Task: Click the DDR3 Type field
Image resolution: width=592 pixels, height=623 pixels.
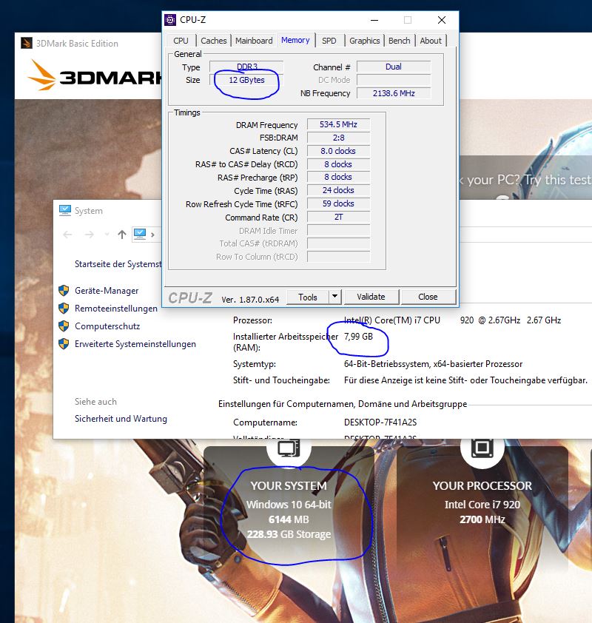Action: coord(246,67)
